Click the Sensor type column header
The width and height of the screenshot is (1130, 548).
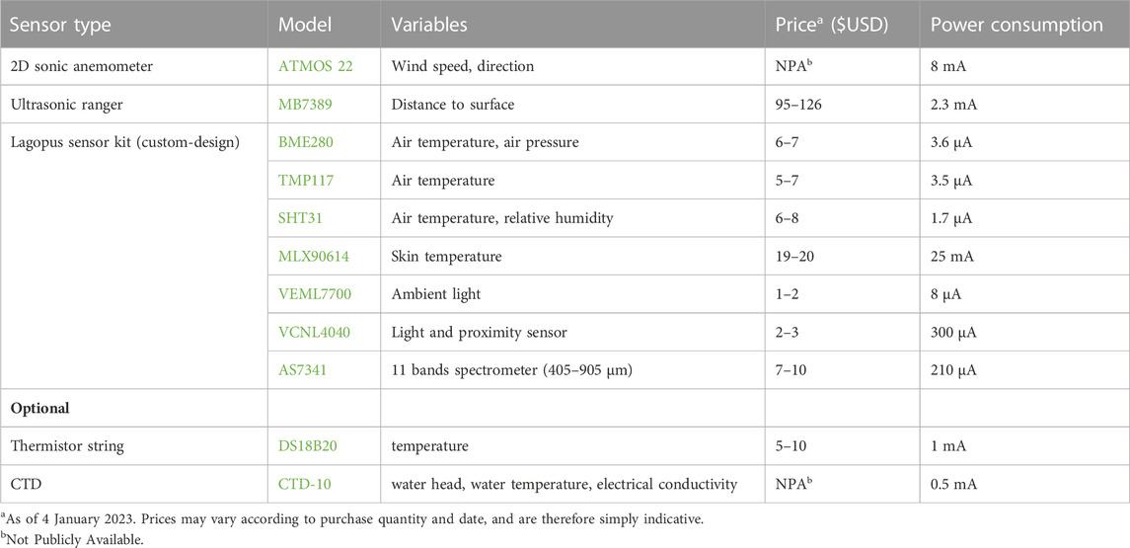[60, 25]
